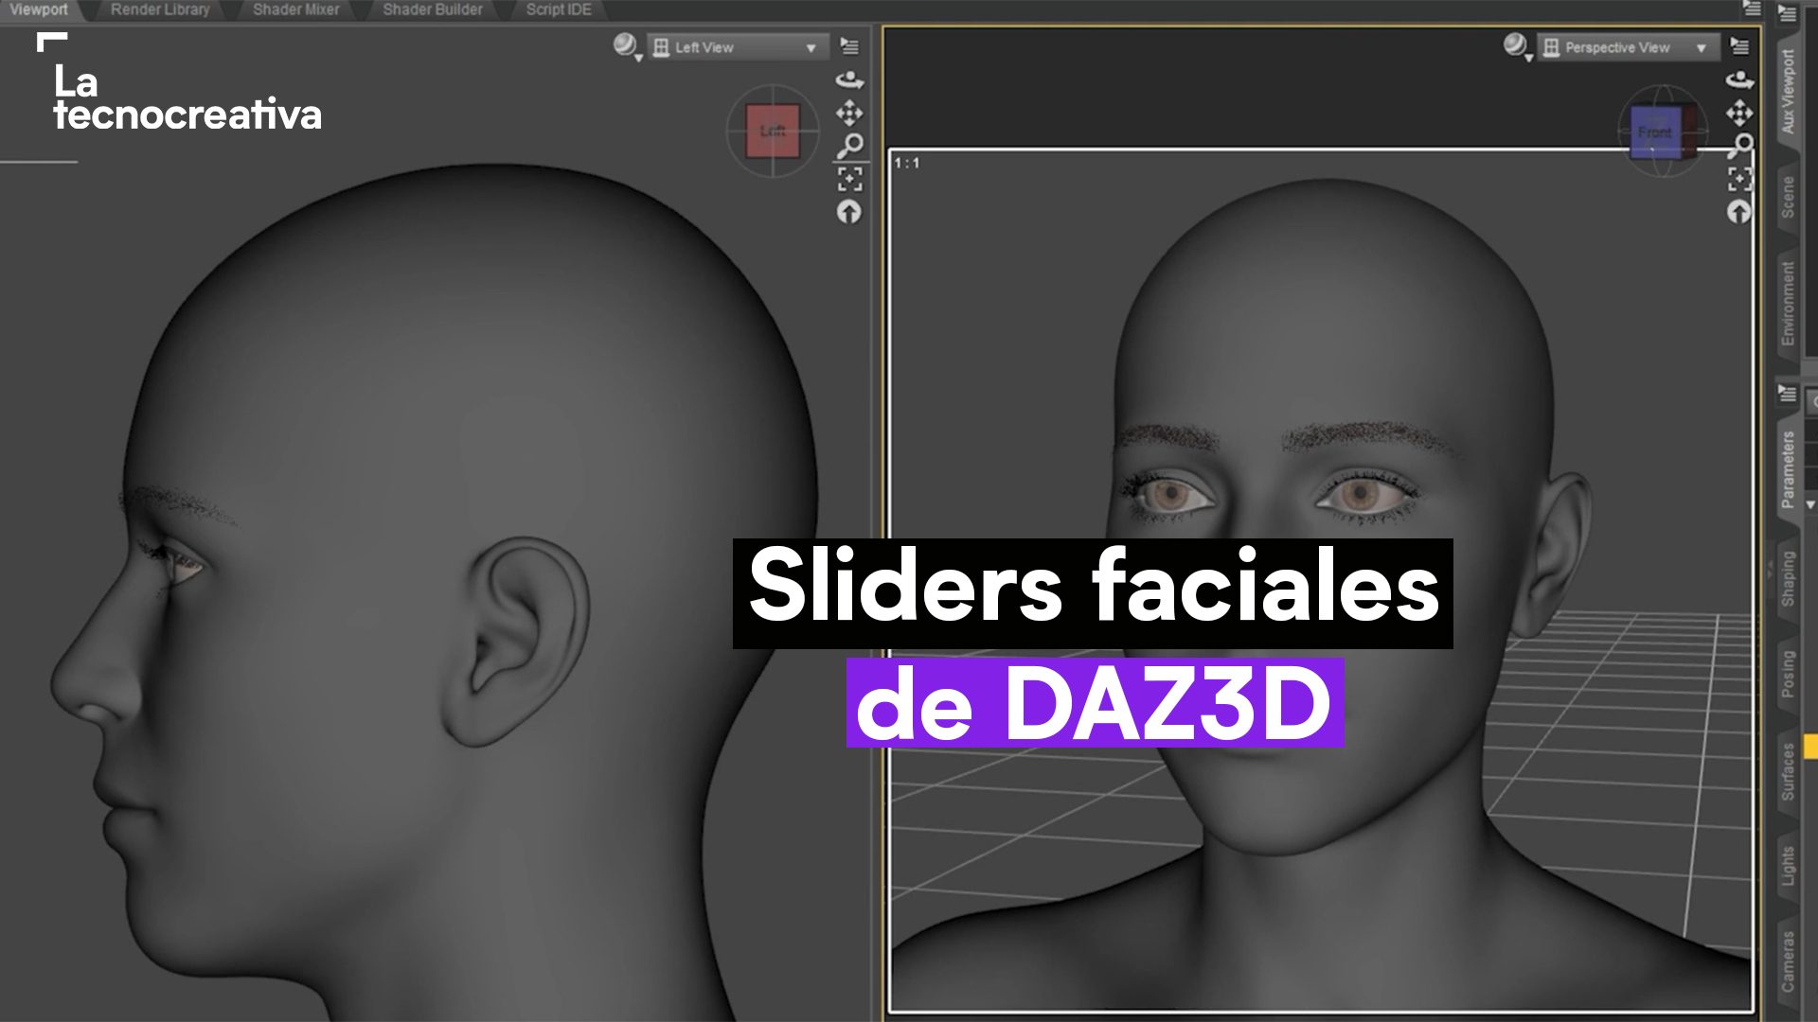Select pan tool in Left View viewport
Screen dimensions: 1818x1022
tap(849, 114)
